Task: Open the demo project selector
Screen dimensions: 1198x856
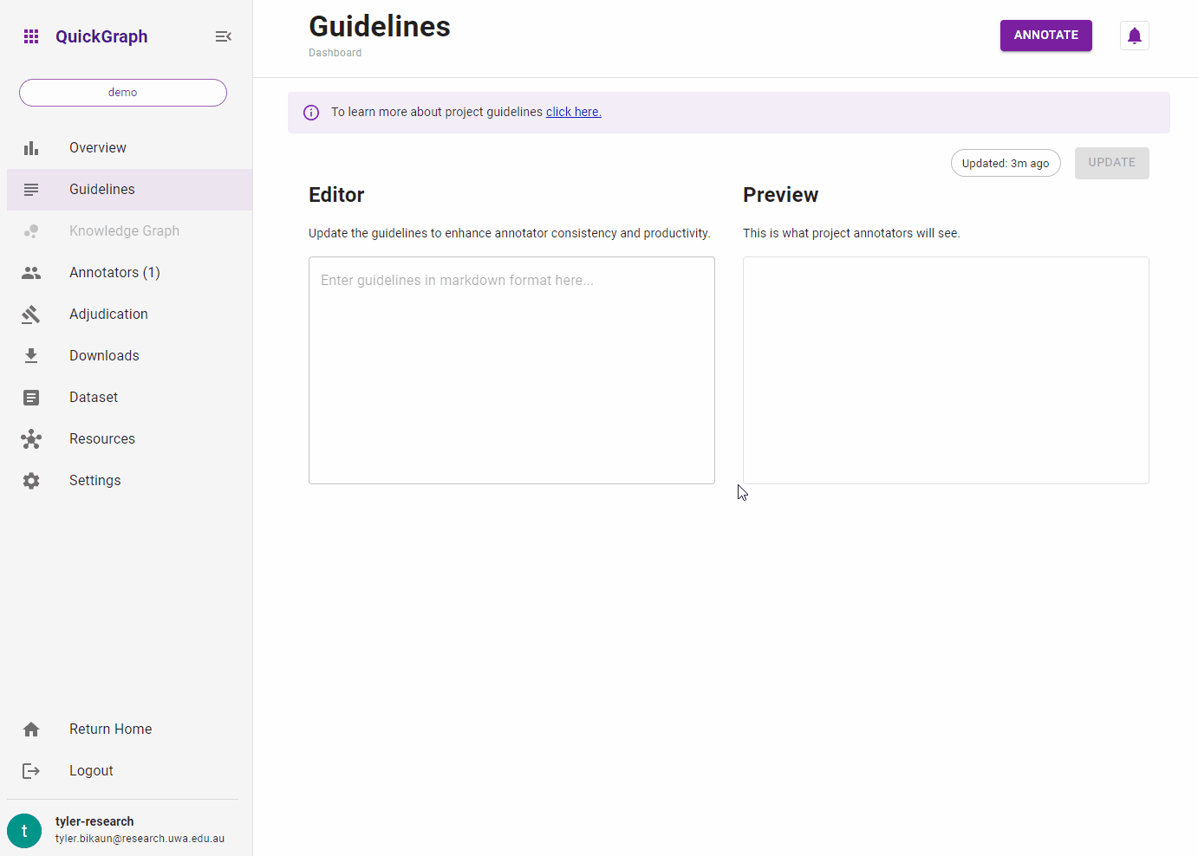Action: (x=122, y=92)
